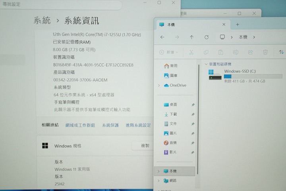The height and width of the screenshot is (191, 286).
Task: Click the 25H2 version value
Action: (60, 184)
